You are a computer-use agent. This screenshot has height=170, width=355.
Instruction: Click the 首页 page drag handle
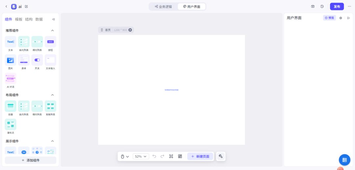pyautogui.click(x=102, y=30)
